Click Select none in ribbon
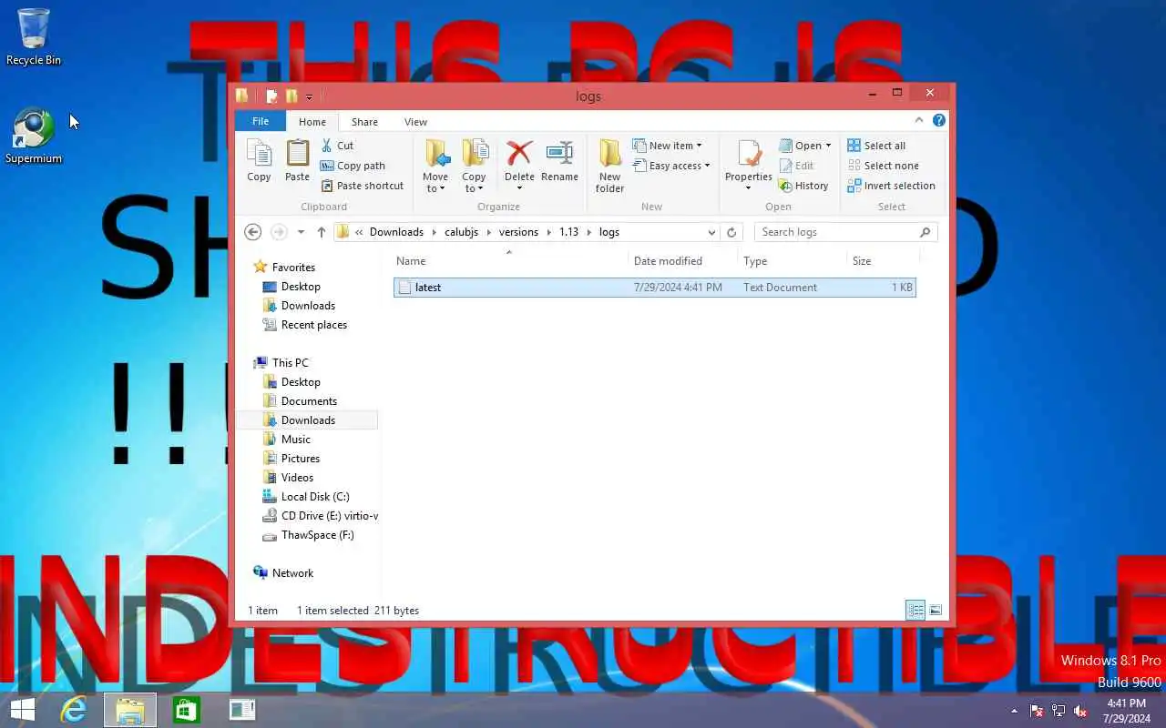Screen dimensions: 1166x728 click(883, 166)
